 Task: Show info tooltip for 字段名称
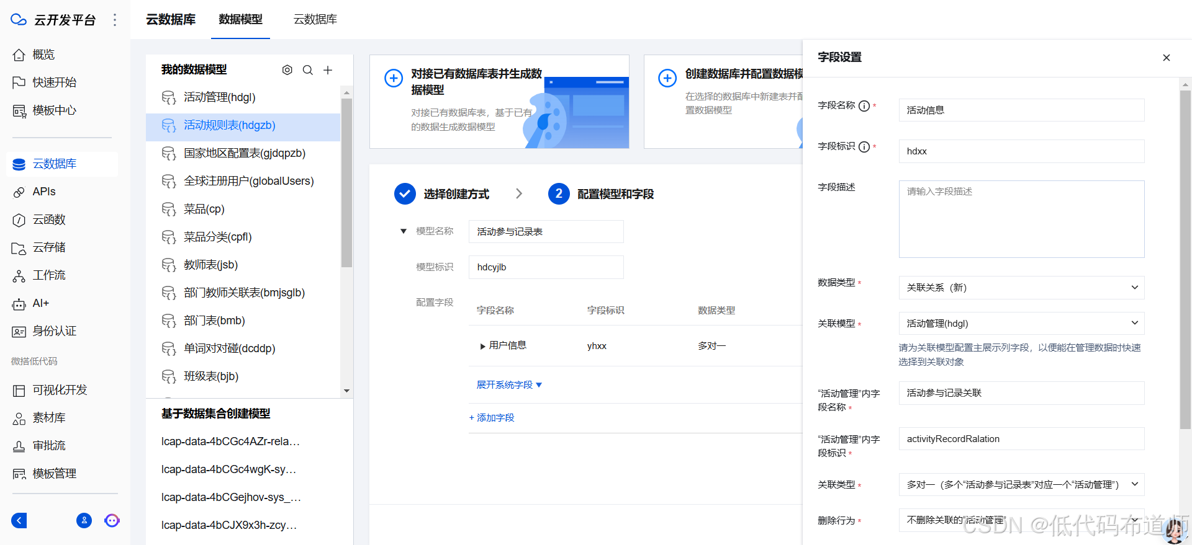click(x=864, y=106)
